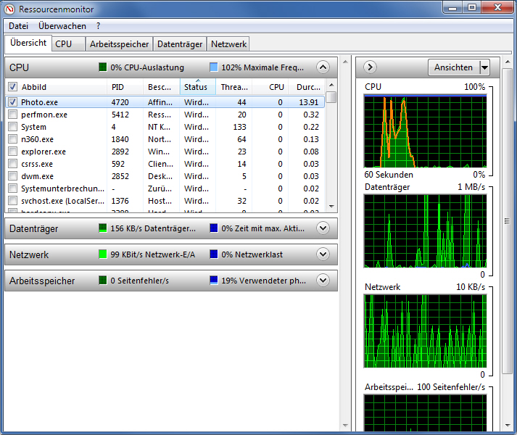Check the dwm.exe checkbox

(x=12, y=176)
